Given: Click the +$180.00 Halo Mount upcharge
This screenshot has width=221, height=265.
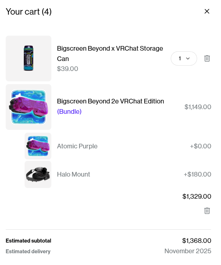Looking at the screenshot, I should click(197, 174).
